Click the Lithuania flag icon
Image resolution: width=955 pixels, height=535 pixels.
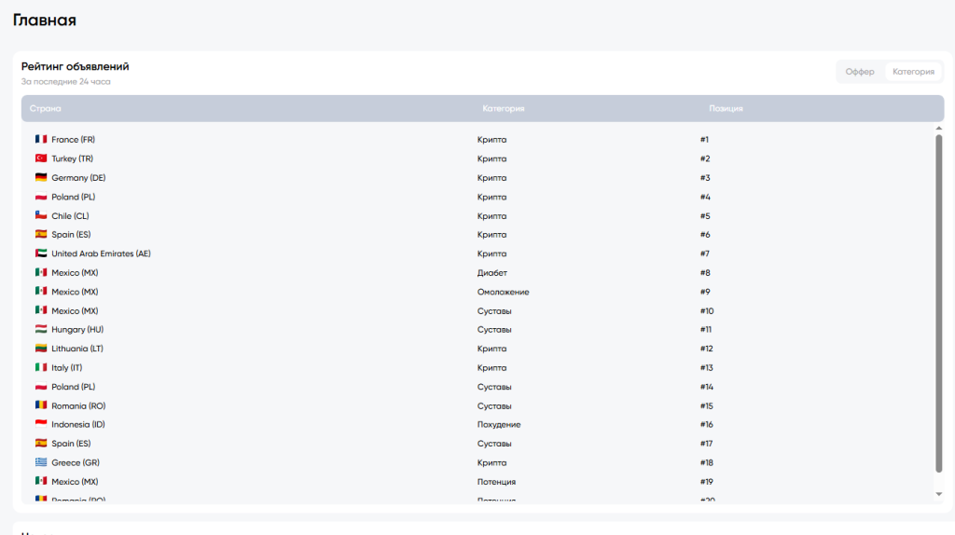(41, 349)
